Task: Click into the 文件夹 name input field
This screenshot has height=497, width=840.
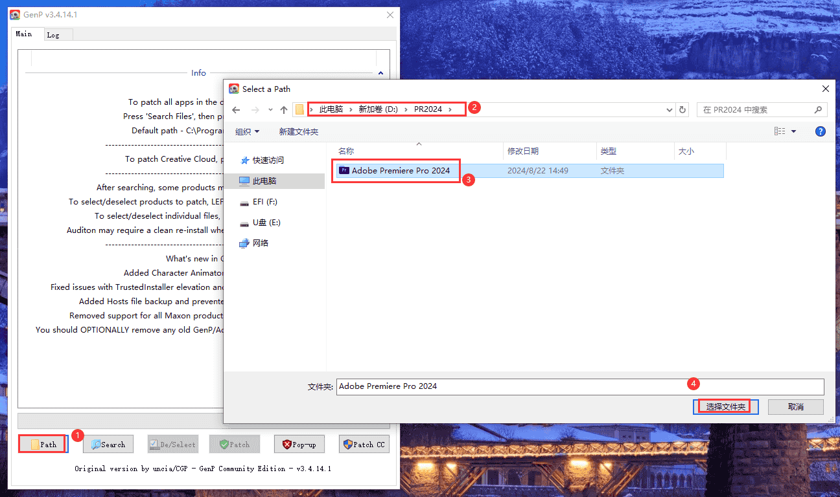Action: [x=580, y=386]
